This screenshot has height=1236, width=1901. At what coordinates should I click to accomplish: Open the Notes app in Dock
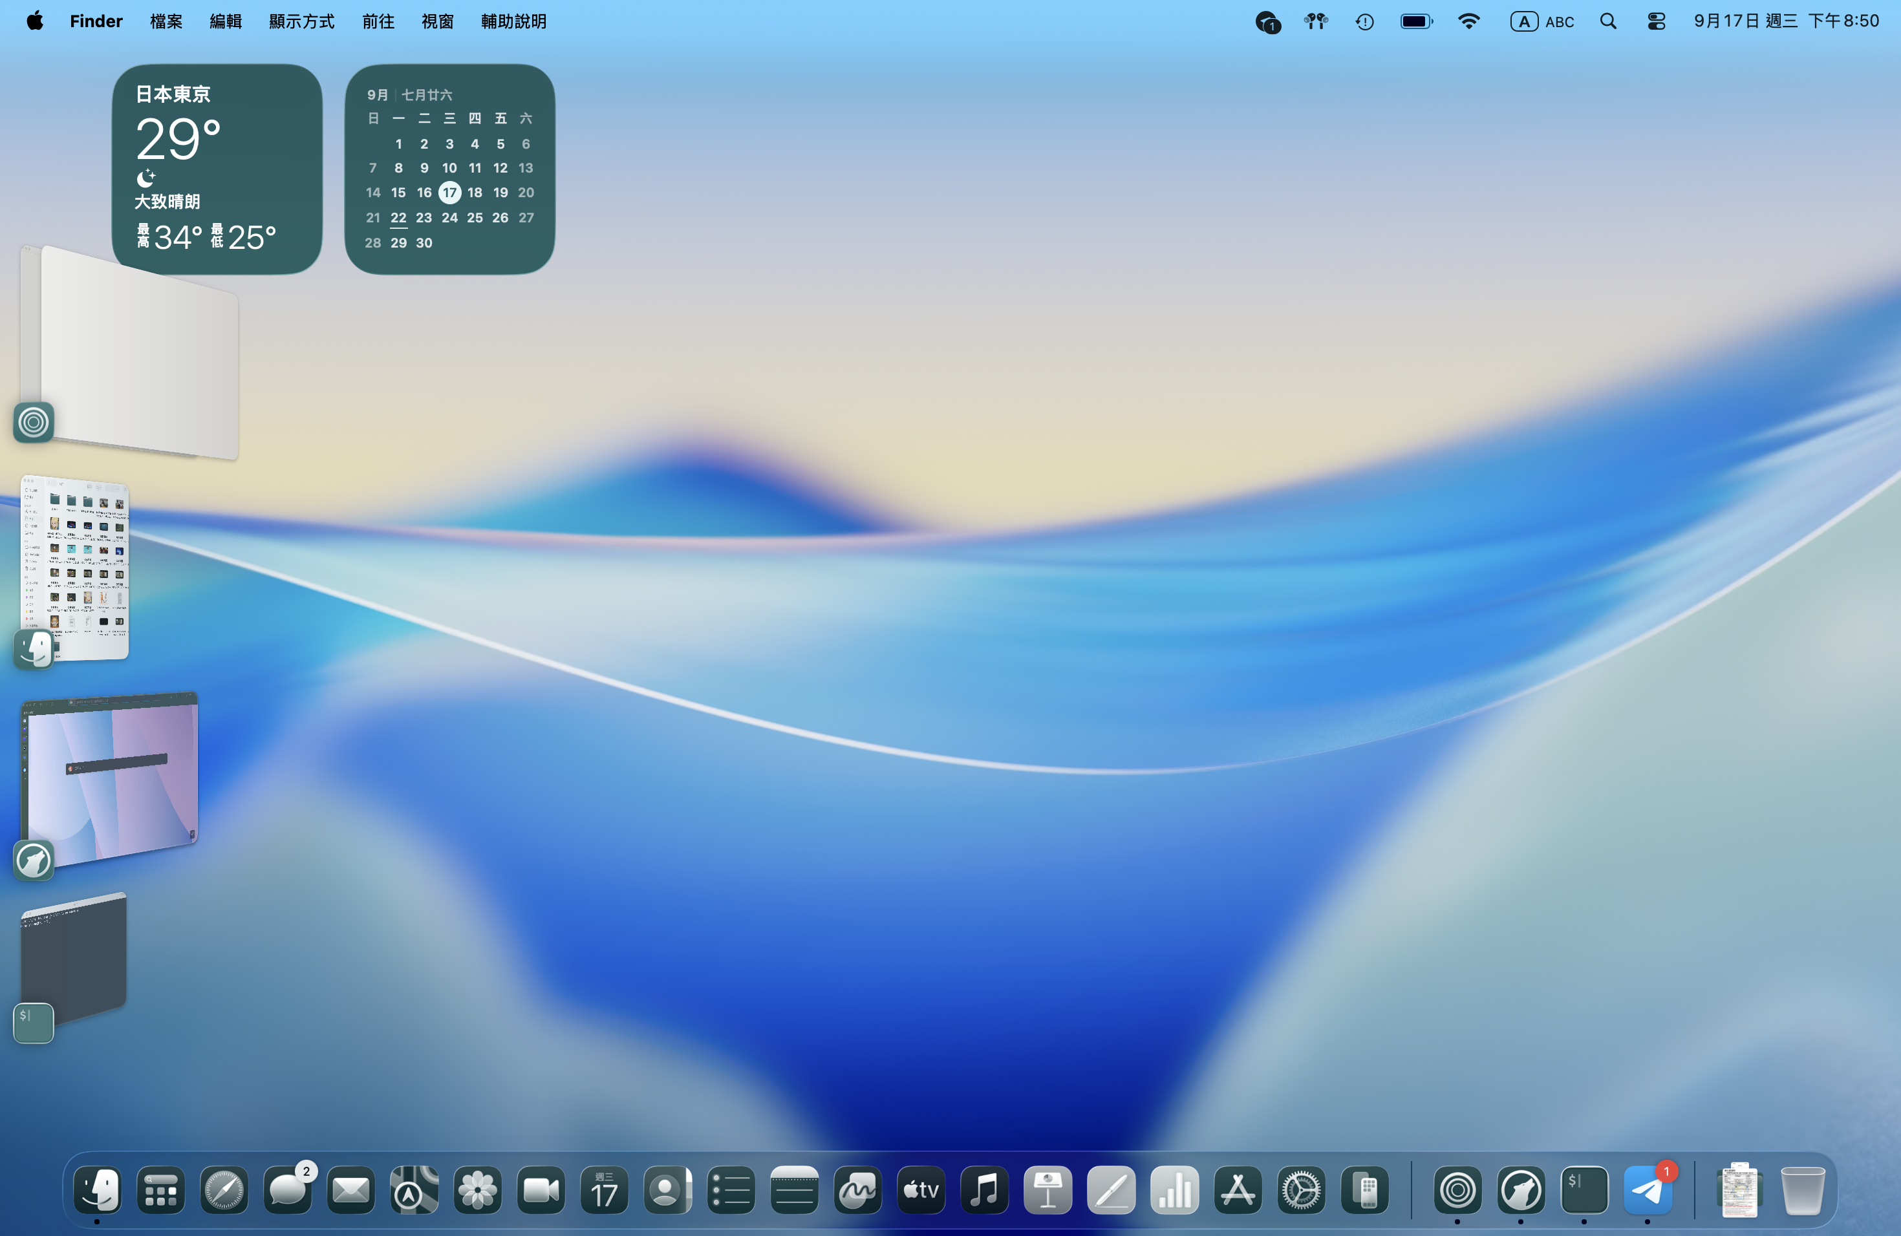click(795, 1191)
